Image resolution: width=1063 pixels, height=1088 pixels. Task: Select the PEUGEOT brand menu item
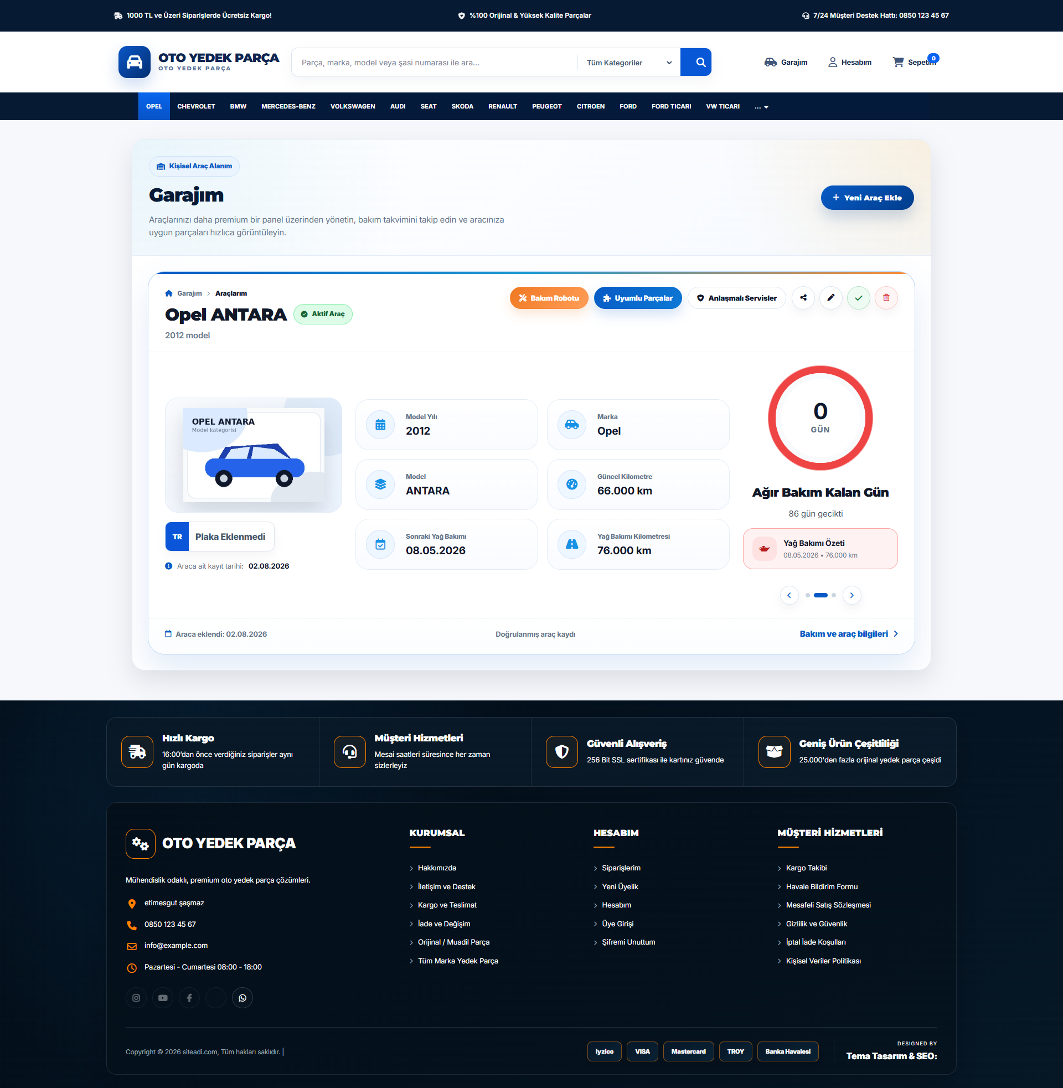pyautogui.click(x=546, y=107)
